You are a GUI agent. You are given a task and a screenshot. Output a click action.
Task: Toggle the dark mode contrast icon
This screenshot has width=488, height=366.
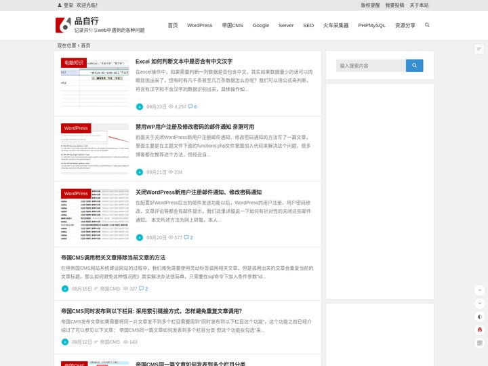coord(480,317)
